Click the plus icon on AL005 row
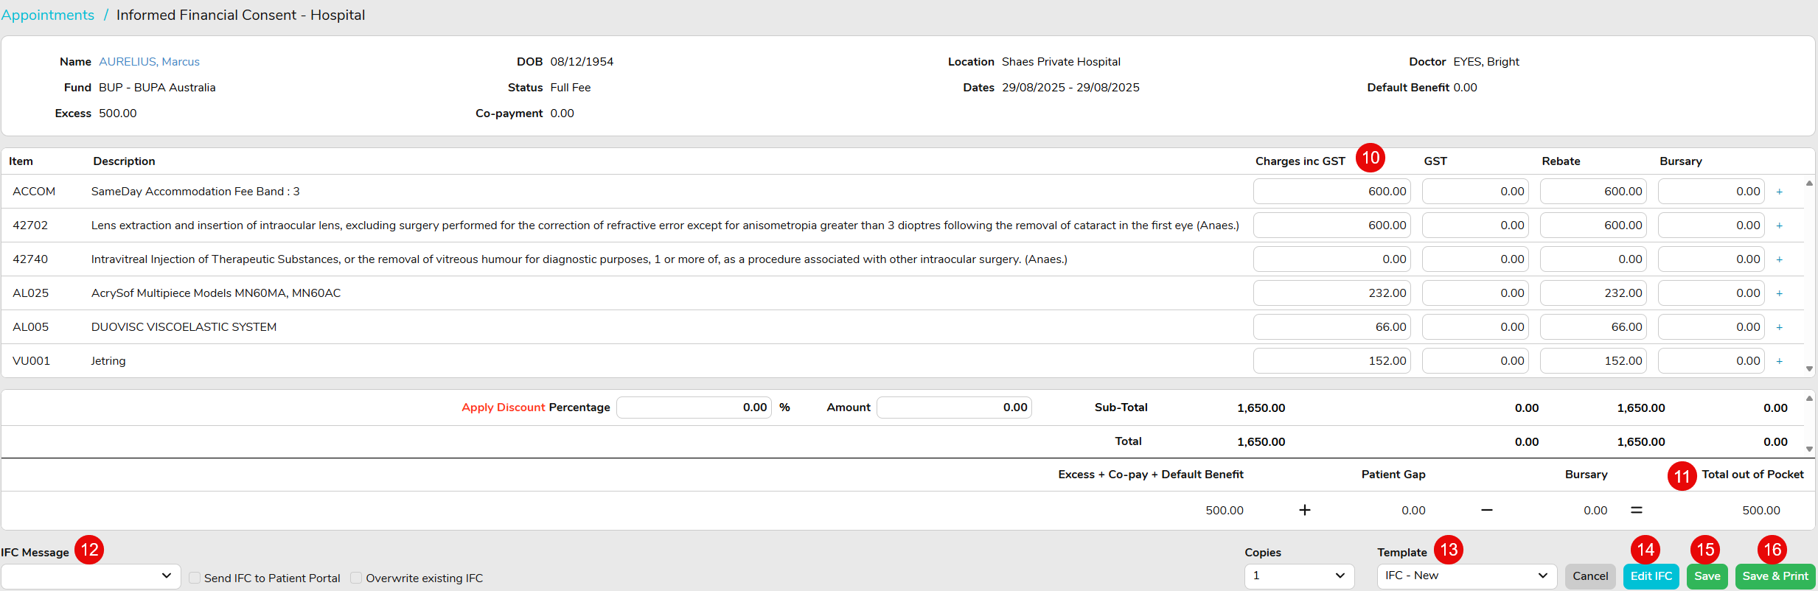This screenshot has width=1818, height=591. point(1779,327)
